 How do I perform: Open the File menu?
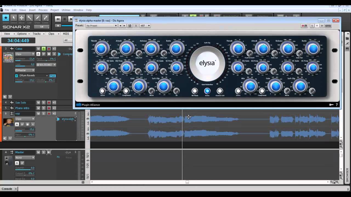coord(7,10)
